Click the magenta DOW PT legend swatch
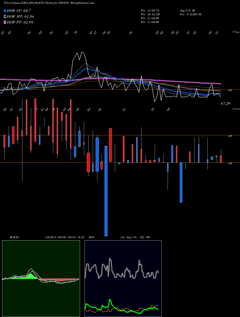The height and width of the screenshot is (317, 240). click(5, 22)
